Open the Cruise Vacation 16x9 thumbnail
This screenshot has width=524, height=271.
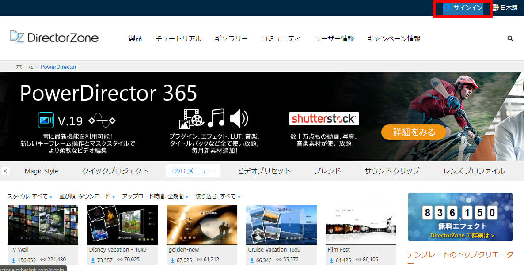(281, 225)
